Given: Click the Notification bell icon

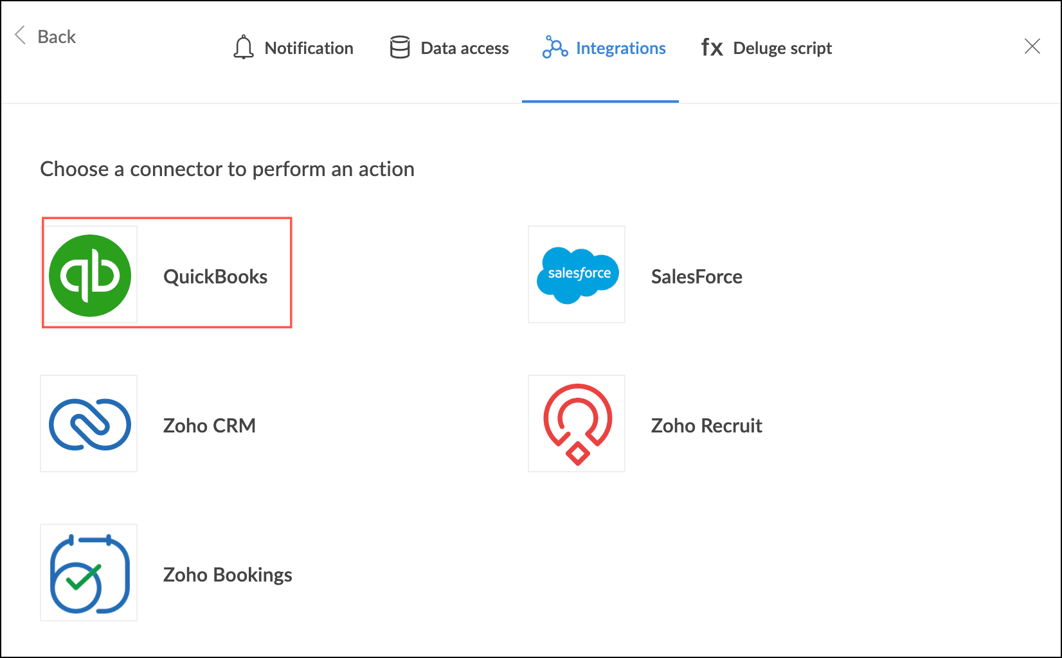Looking at the screenshot, I should tap(243, 48).
